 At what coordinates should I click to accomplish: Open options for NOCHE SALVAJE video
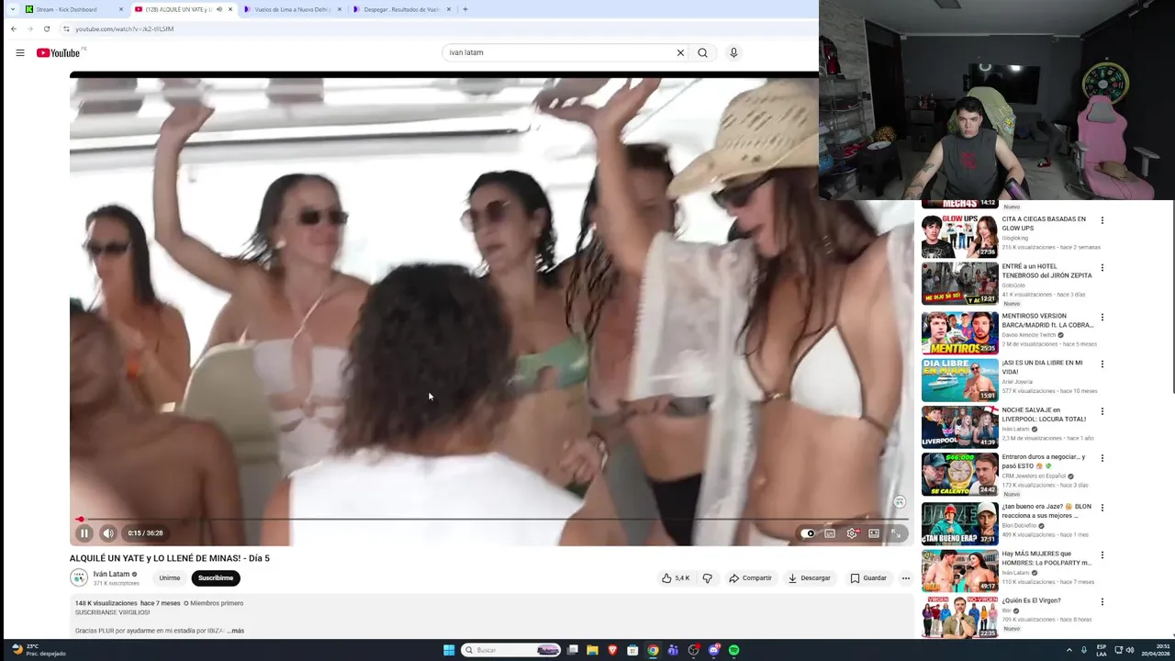coord(1102,411)
